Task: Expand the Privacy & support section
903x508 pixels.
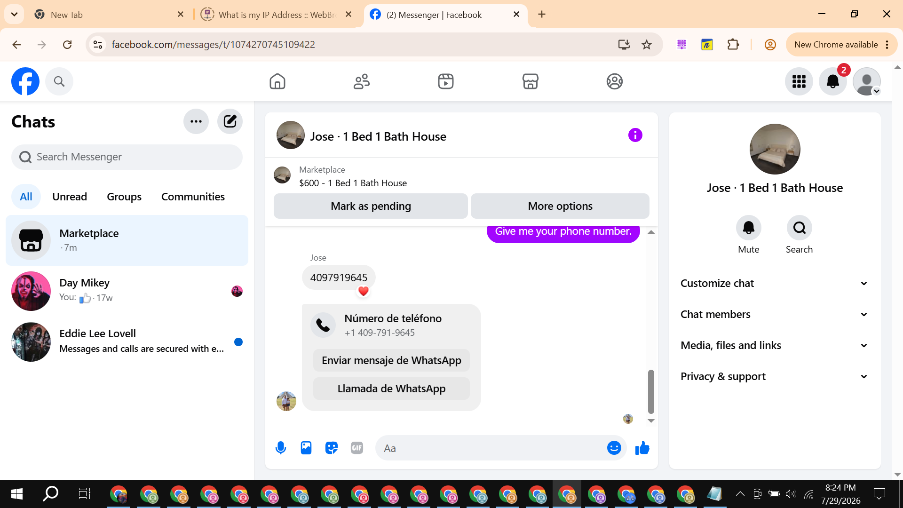Action: click(775, 376)
